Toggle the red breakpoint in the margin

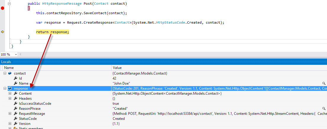[3, 8]
